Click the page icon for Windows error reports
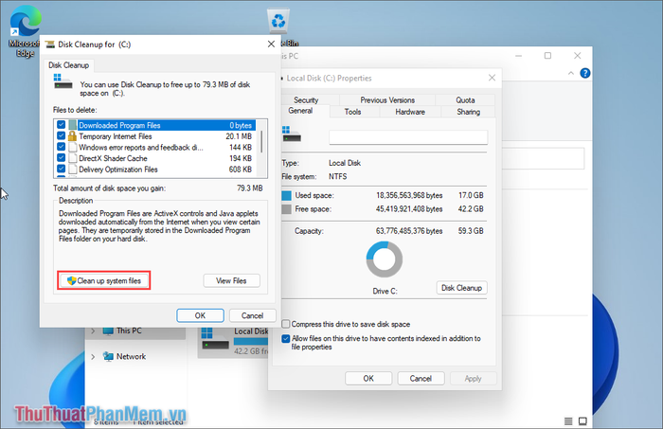 click(x=72, y=147)
